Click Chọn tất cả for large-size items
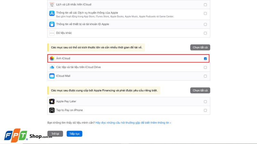The width and height of the screenshot is (257, 144). coord(200,47)
